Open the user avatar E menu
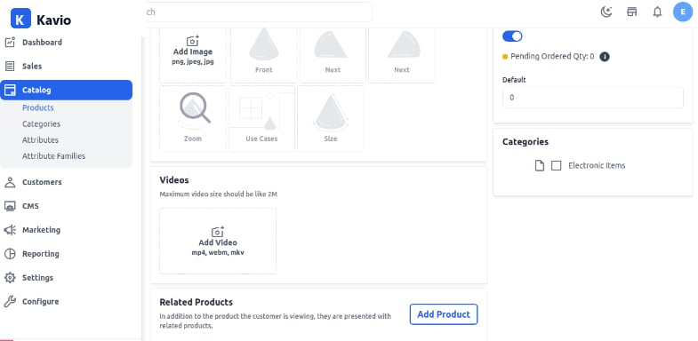This screenshot has width=698, height=341. 683,12
